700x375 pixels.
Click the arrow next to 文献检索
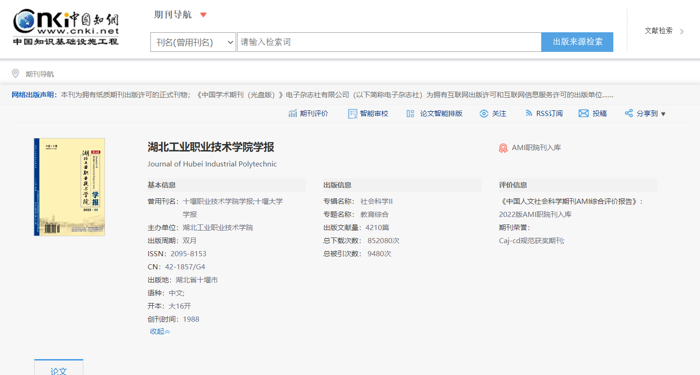click(682, 31)
